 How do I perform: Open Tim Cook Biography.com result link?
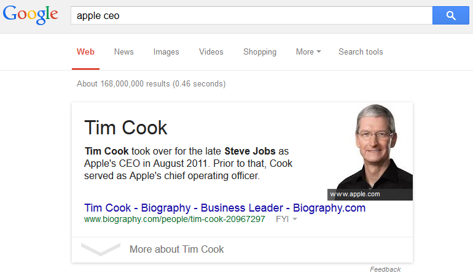pos(225,208)
